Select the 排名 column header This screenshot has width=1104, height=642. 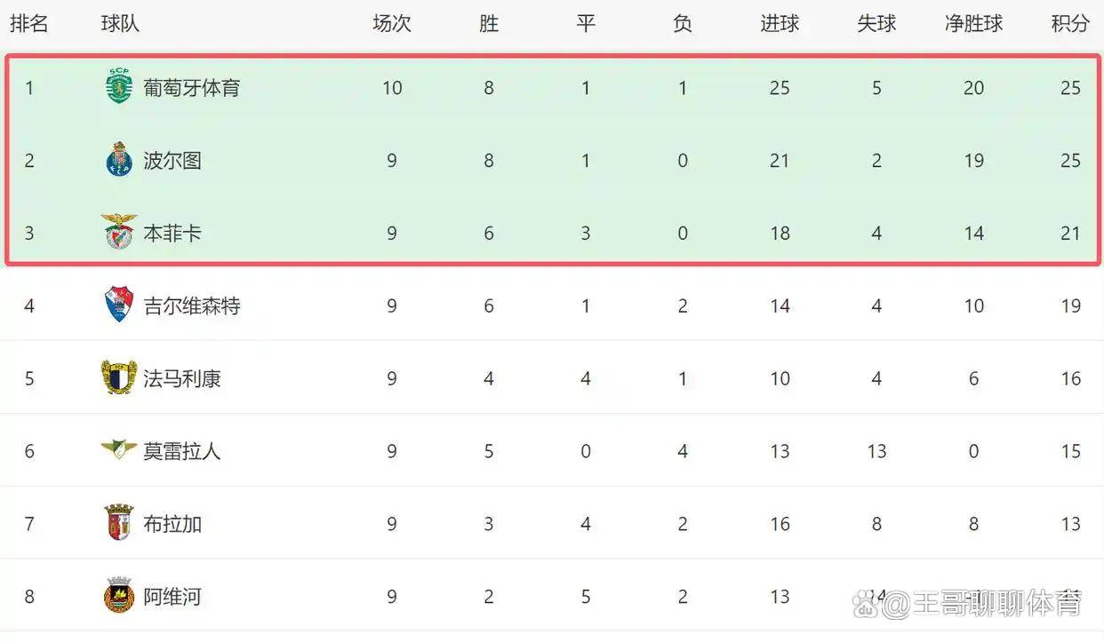point(28,24)
